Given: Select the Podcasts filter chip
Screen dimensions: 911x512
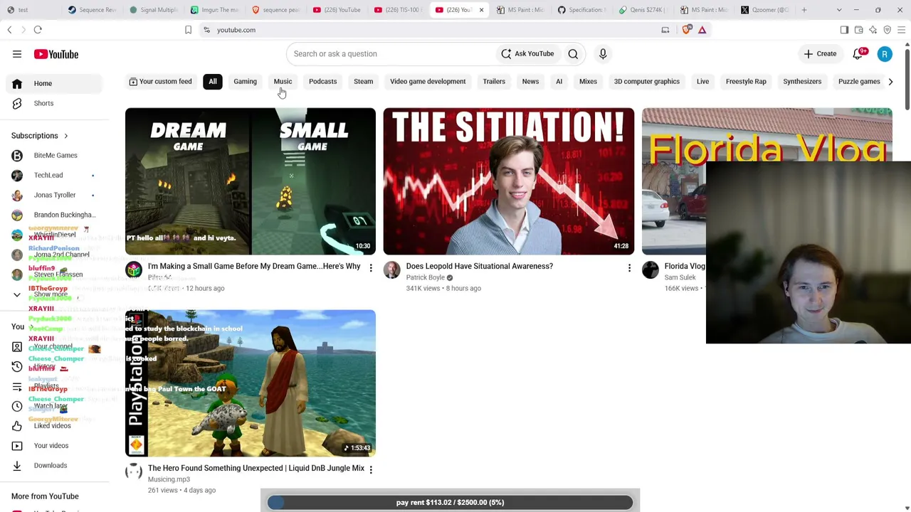Looking at the screenshot, I should pos(322,81).
